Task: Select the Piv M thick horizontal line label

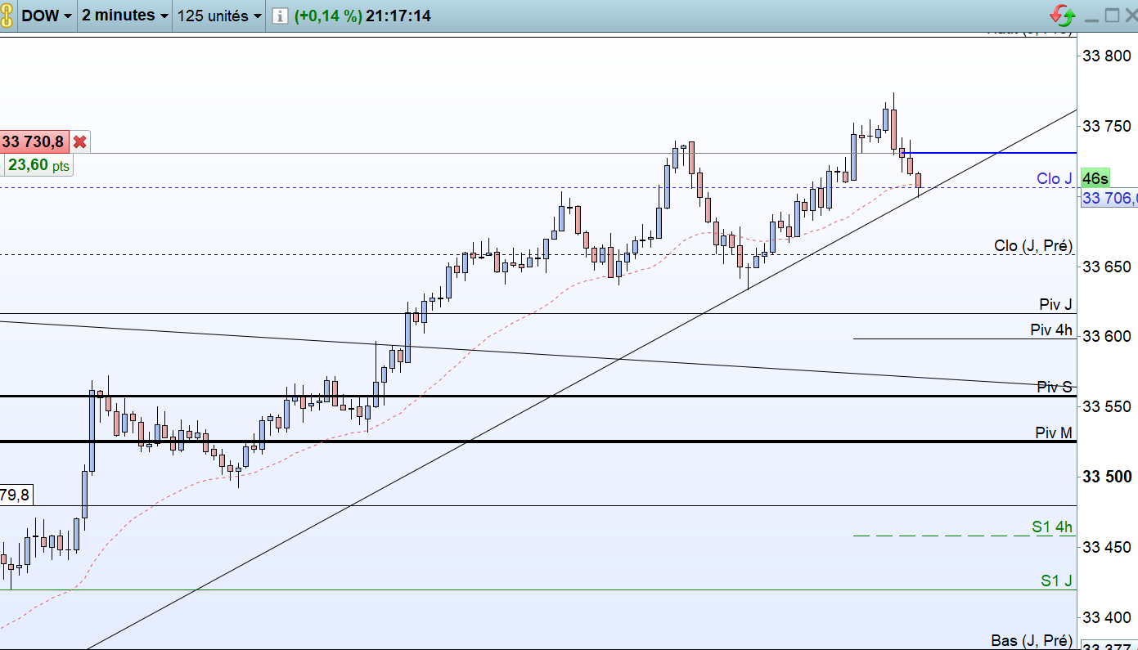Action: click(x=1054, y=433)
